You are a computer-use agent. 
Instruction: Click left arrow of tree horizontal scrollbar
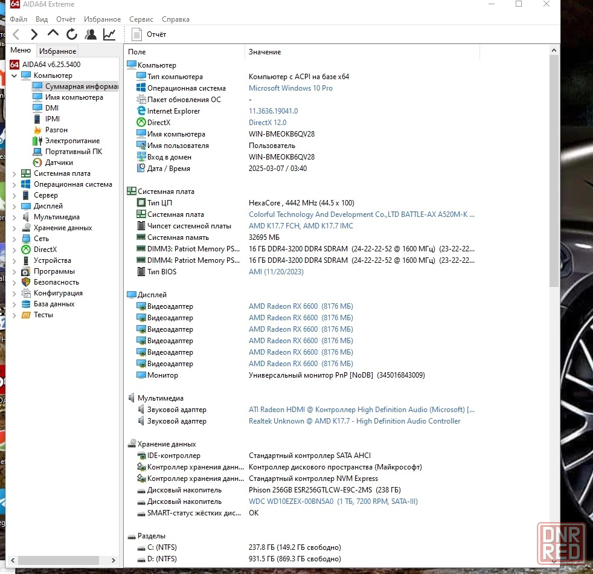(13, 560)
